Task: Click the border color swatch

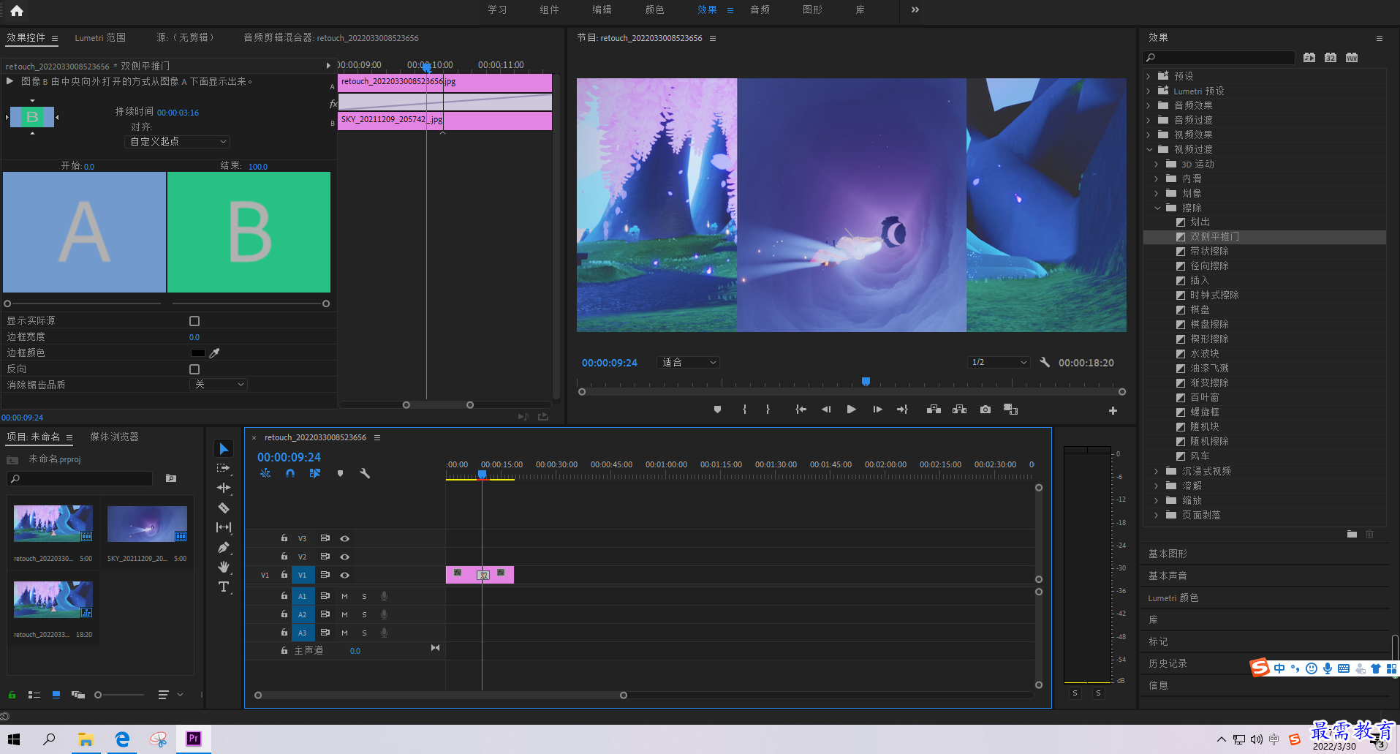Action: 198,353
